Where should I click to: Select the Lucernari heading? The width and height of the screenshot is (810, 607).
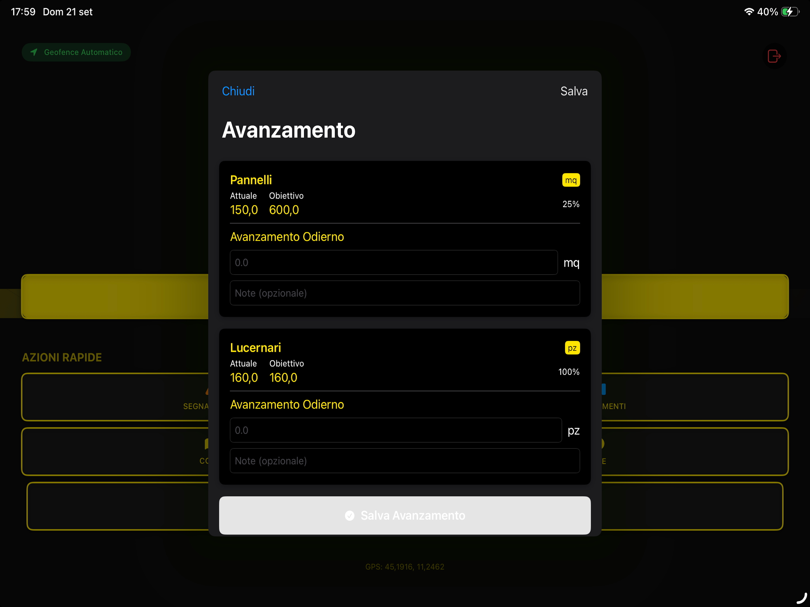click(x=255, y=347)
